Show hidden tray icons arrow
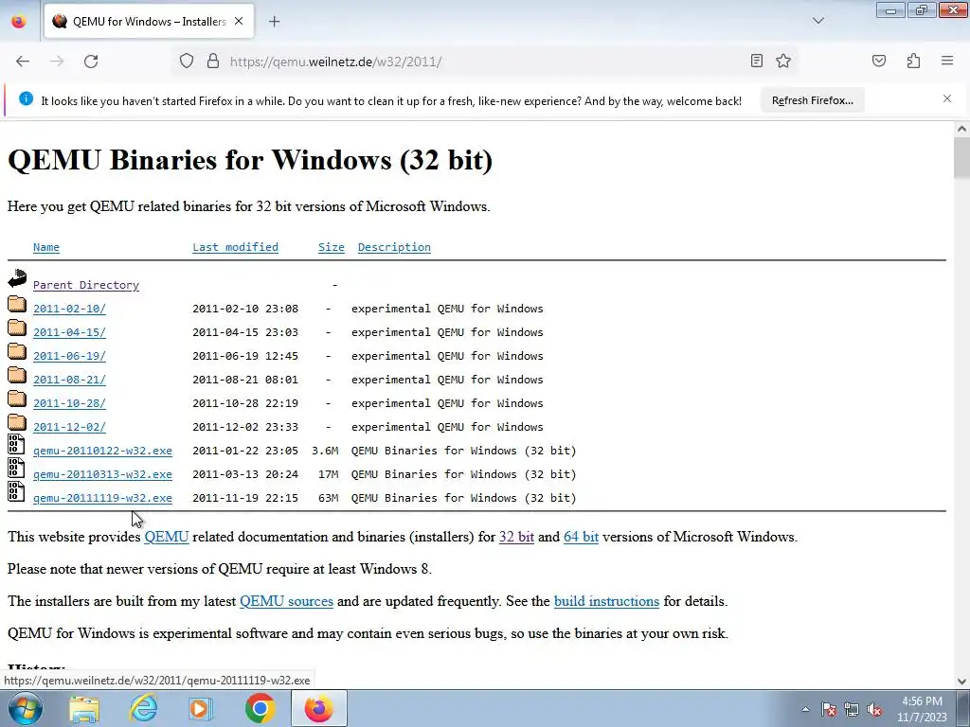 (805, 710)
